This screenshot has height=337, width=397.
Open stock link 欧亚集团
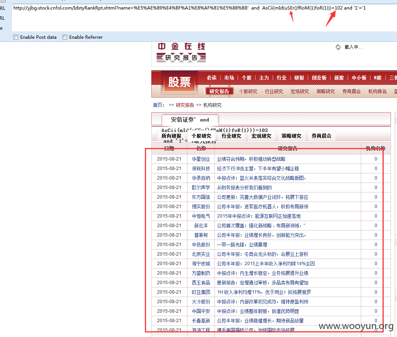tap(201, 292)
